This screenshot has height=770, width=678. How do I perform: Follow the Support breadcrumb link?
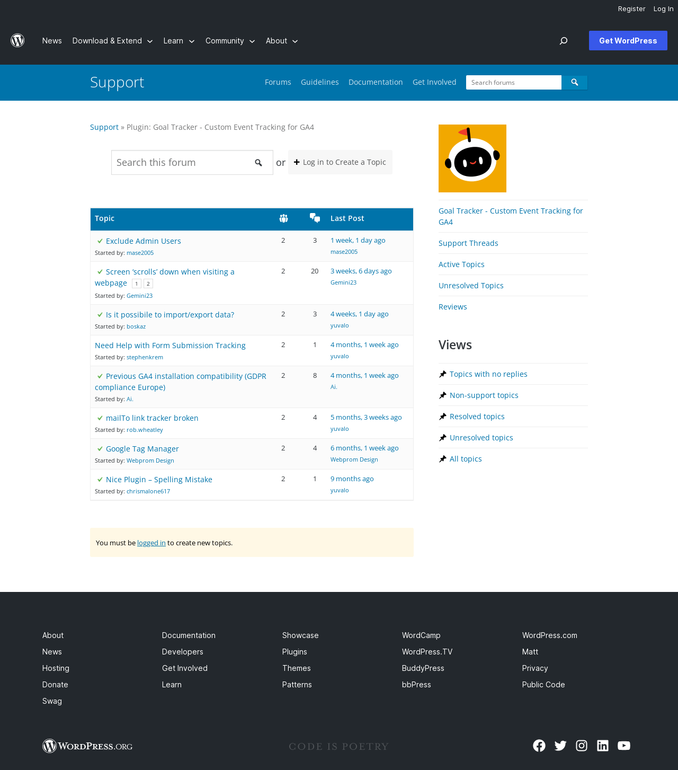(104, 127)
